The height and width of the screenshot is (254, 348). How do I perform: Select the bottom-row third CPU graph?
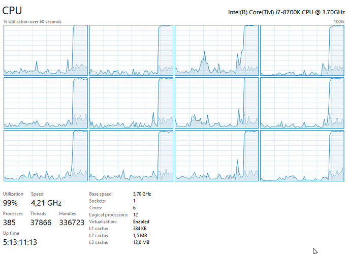click(x=216, y=156)
